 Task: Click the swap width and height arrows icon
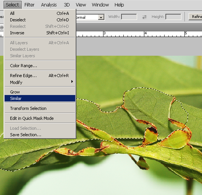(x=144, y=17)
